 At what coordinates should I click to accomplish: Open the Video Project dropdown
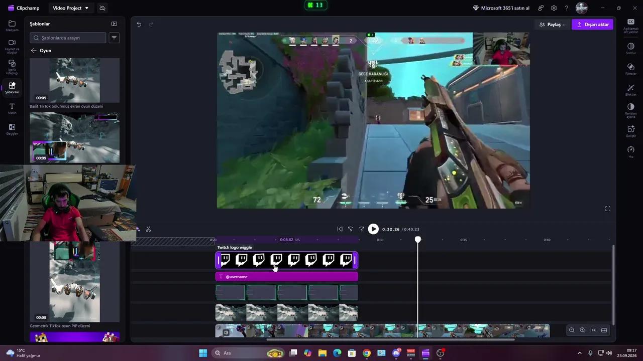[71, 8]
